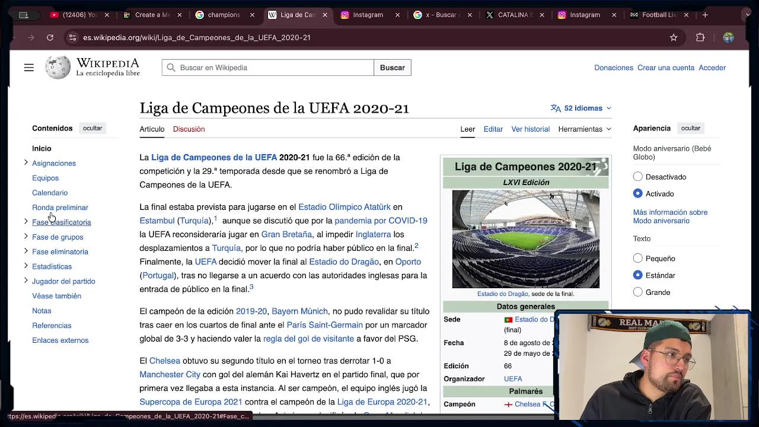Click Crear una cuenta link

click(x=666, y=68)
